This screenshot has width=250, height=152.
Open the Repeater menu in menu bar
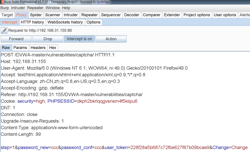(35, 8)
